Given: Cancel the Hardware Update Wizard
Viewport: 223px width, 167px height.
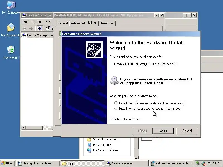Looking at the screenshot, I should pyautogui.click(x=187, y=131).
